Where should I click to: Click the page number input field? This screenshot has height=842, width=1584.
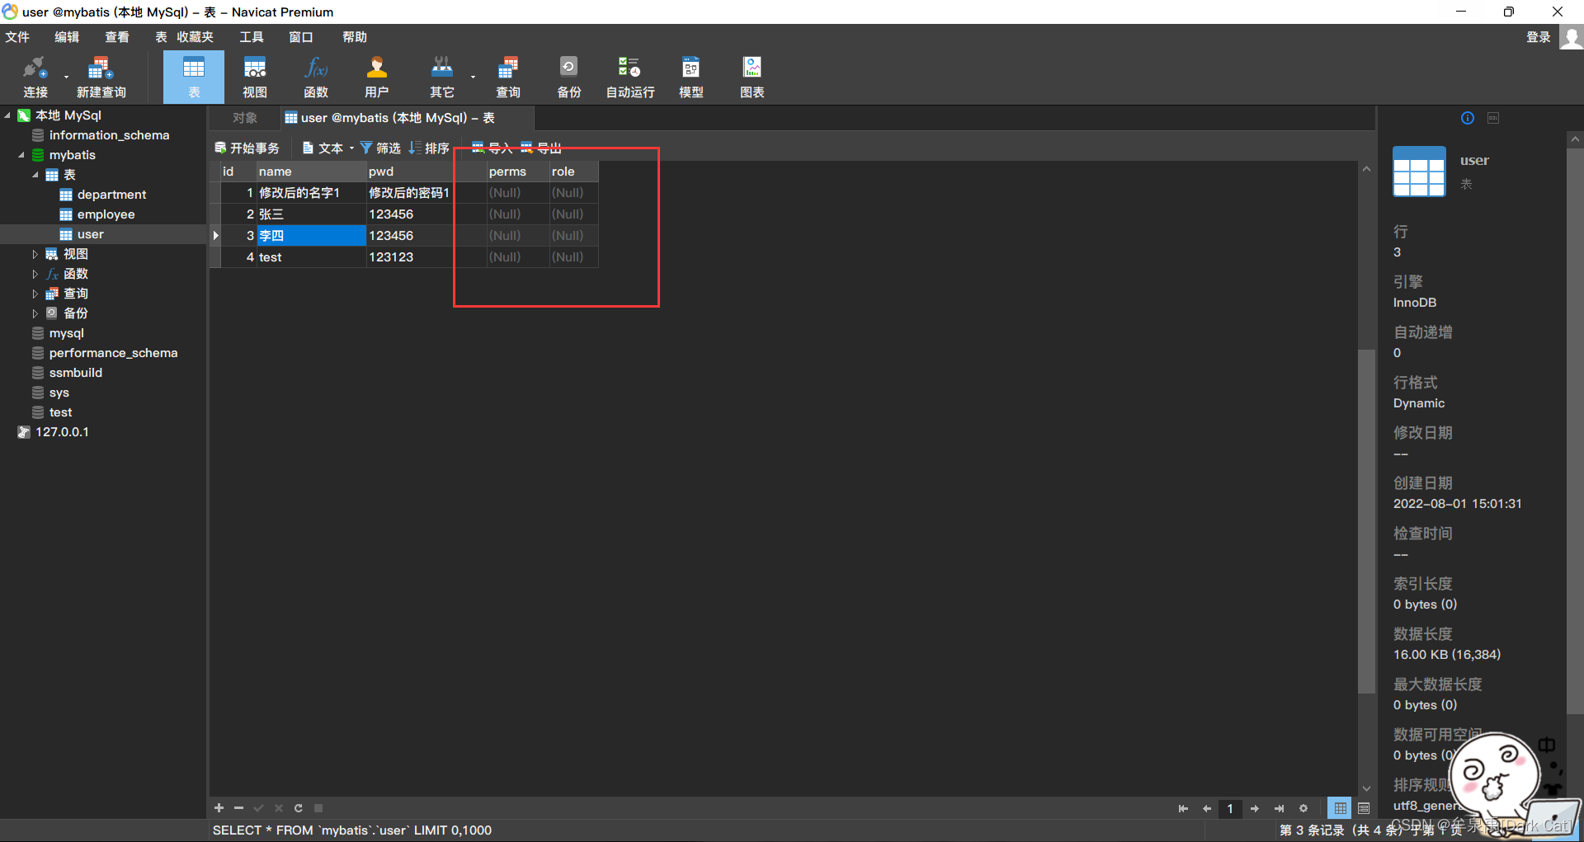click(1230, 809)
